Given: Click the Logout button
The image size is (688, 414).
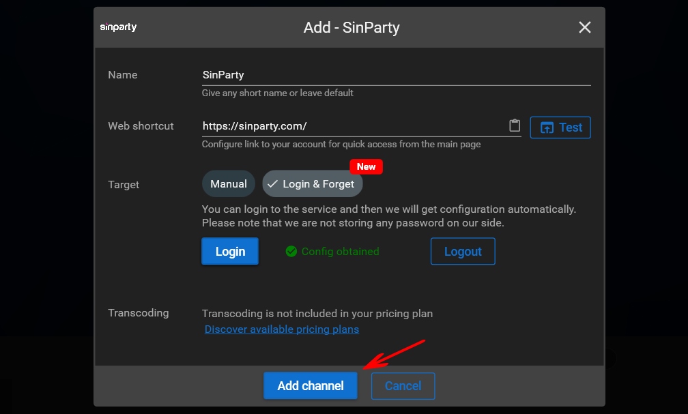Looking at the screenshot, I should (x=463, y=251).
